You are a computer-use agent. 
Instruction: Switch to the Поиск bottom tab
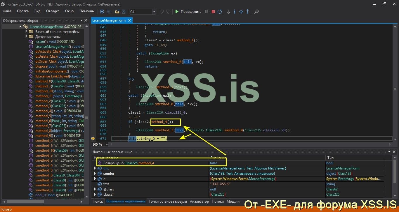pyautogui.click(x=98, y=201)
